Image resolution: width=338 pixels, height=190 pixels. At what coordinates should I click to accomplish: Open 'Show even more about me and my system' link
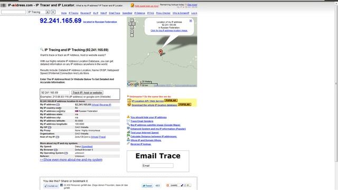(71, 160)
